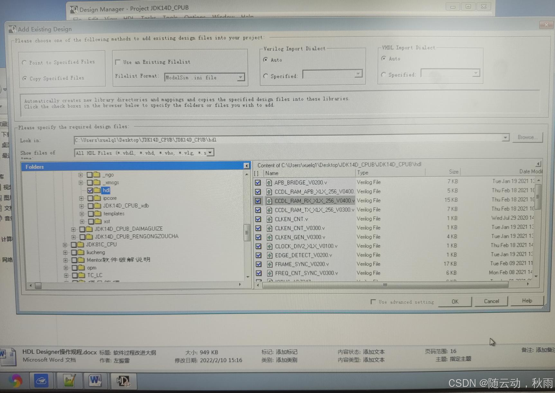Image resolution: width=555 pixels, height=393 pixels.
Task: Click file list horizontal scrollbar thumb
Action: point(385,285)
